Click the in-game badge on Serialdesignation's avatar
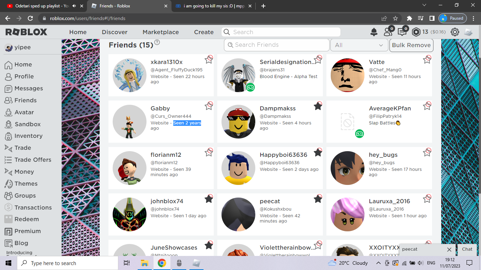The image size is (481, 270). coord(250,87)
